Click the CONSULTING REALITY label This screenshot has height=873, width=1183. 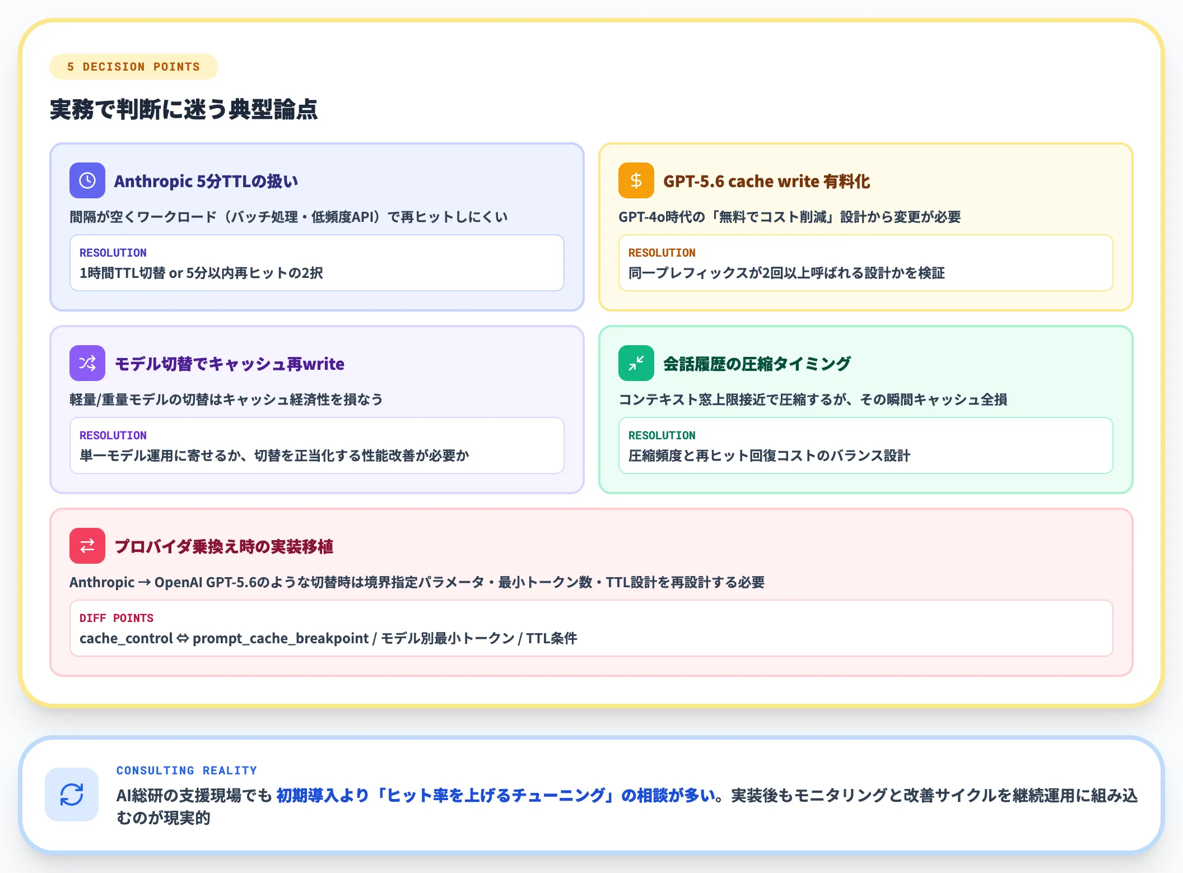coord(187,770)
